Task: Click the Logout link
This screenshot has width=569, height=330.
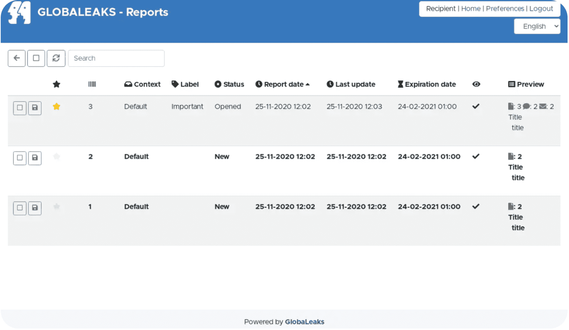Action: 541,9
